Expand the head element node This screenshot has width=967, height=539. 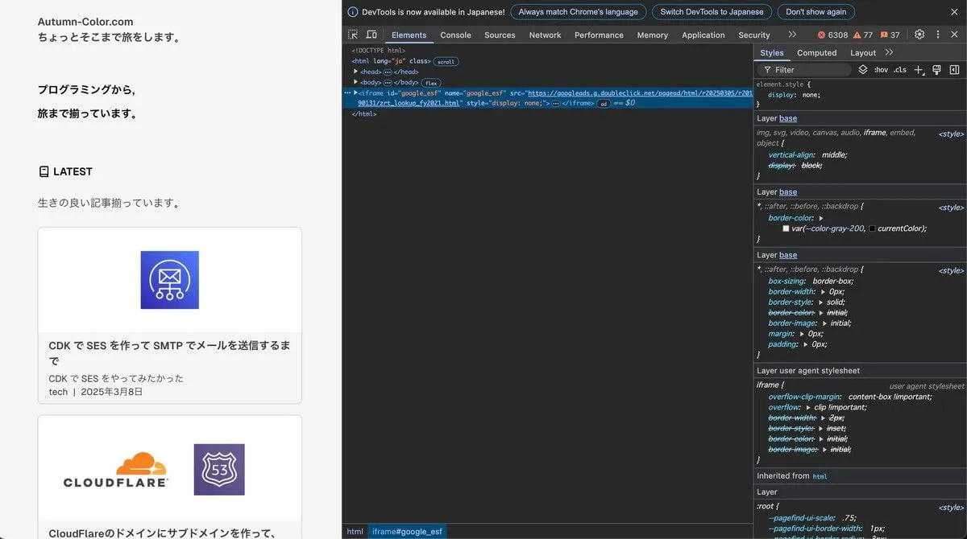[x=355, y=72]
